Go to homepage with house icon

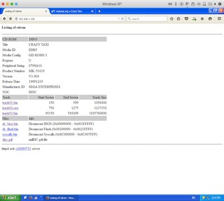pyautogui.click(x=202, y=19)
